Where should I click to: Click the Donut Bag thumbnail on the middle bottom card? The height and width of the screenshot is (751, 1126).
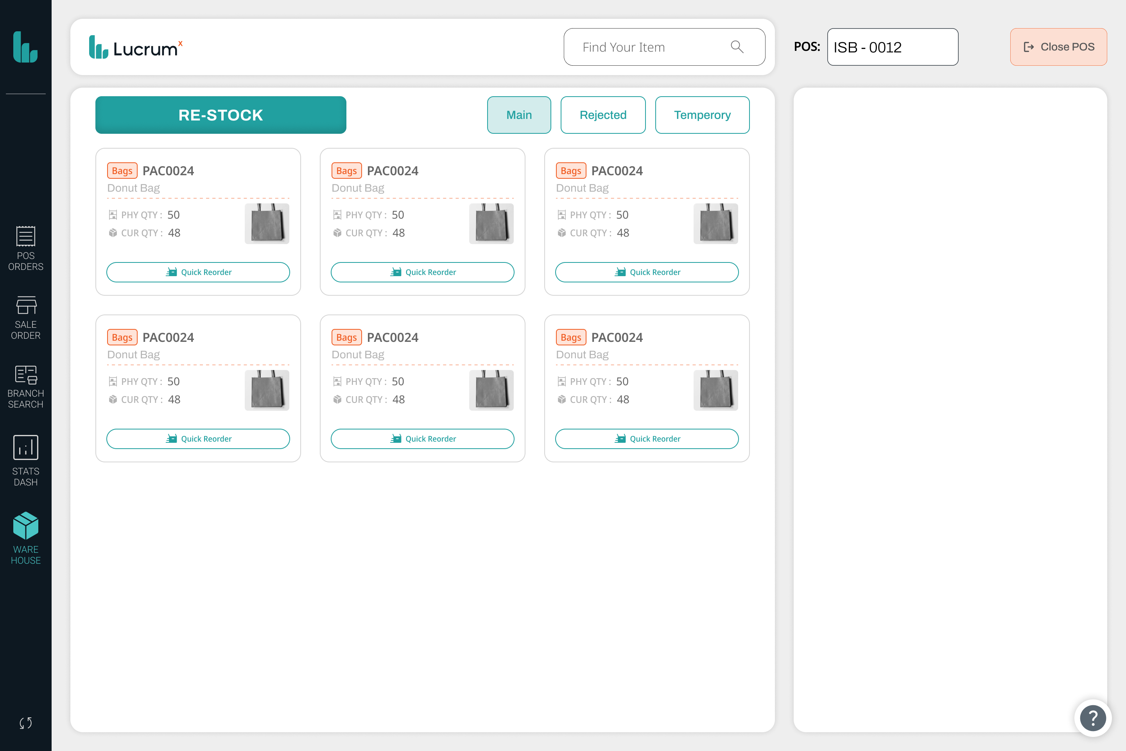[491, 390]
